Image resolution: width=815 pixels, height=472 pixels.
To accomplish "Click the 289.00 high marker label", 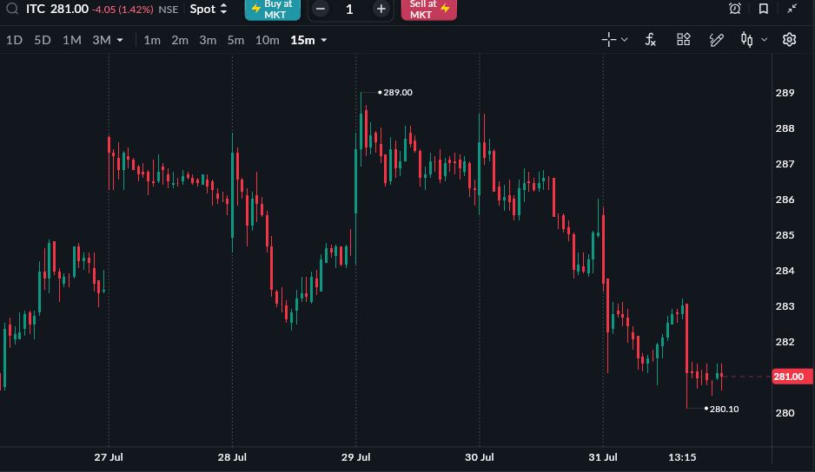I will click(398, 93).
